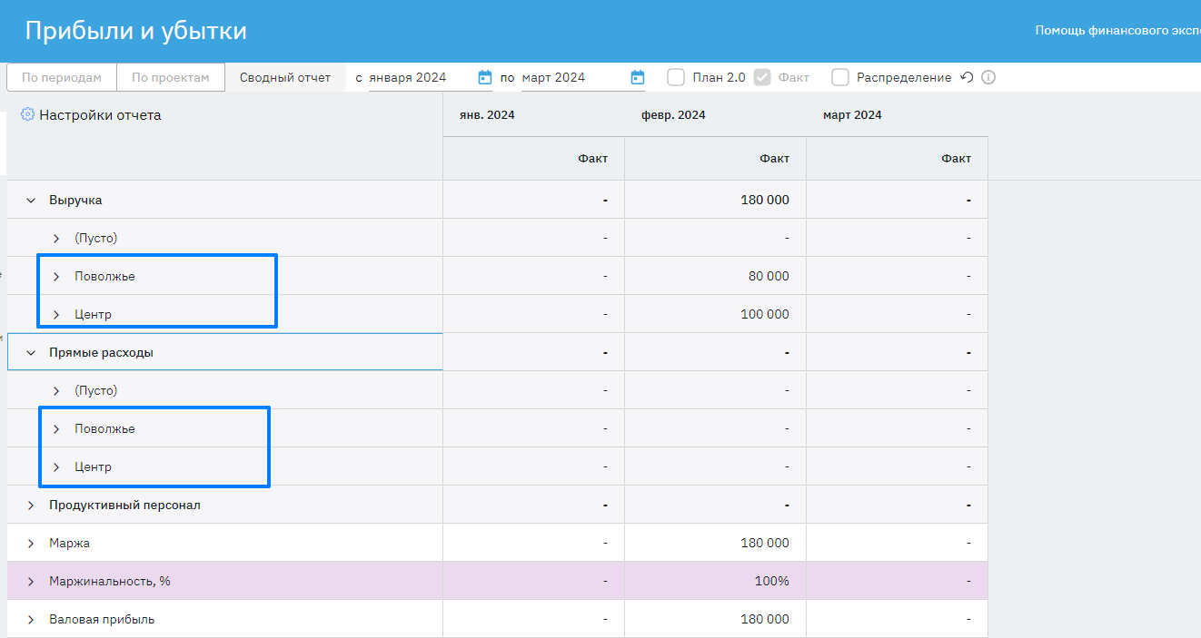Image resolution: width=1201 pixels, height=638 pixels.
Task: Enable the Распределение checkbox
Action: click(x=840, y=78)
